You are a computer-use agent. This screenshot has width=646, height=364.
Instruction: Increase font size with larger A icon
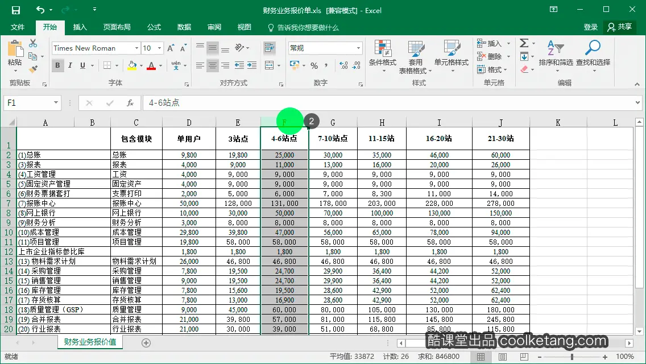[x=171, y=48]
